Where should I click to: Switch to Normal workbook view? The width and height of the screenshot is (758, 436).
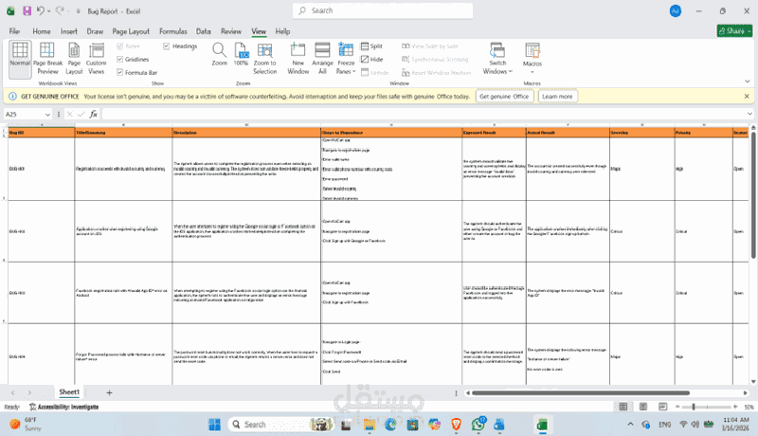[20, 59]
